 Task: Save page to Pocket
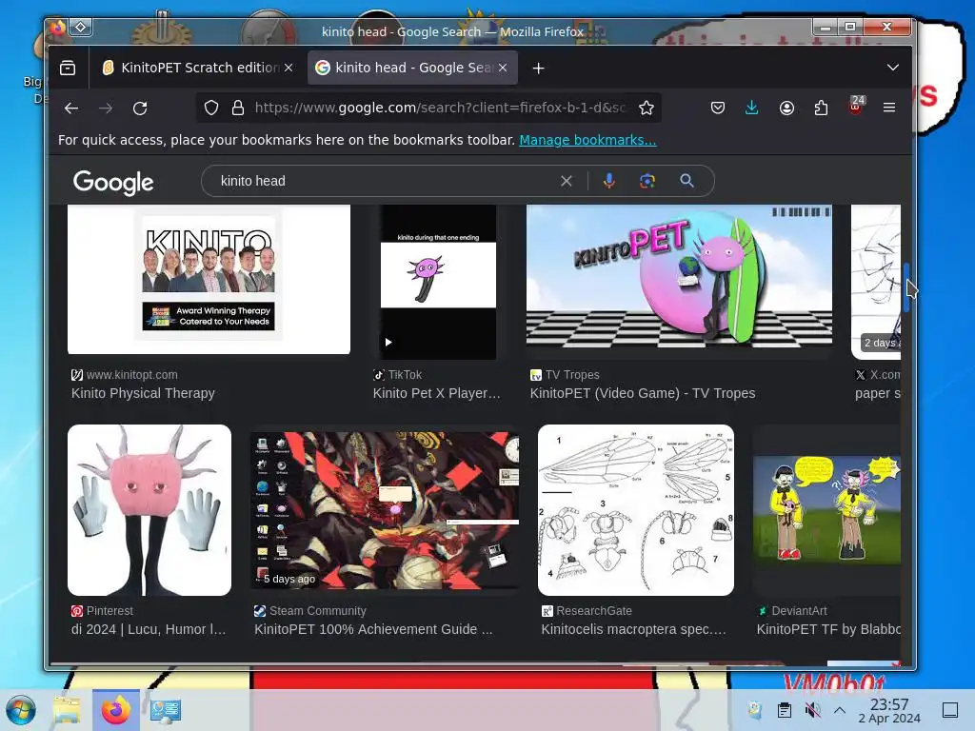[718, 109]
